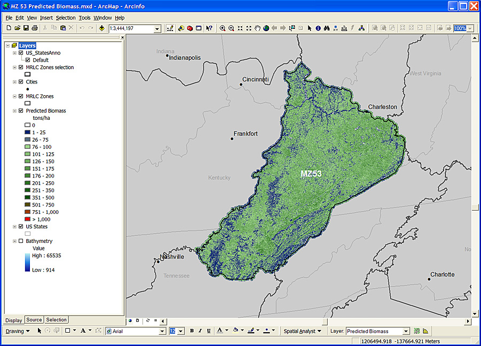Select the Zoom In tool
The width and height of the screenshot is (481, 346).
point(223,28)
